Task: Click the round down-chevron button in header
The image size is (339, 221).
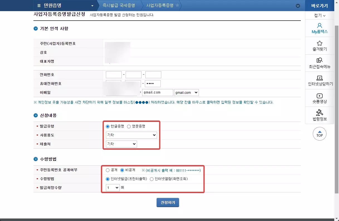Action: click(x=298, y=6)
